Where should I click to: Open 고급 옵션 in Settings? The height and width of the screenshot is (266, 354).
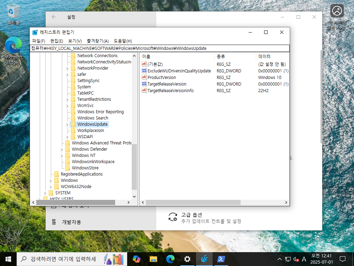coord(205,218)
